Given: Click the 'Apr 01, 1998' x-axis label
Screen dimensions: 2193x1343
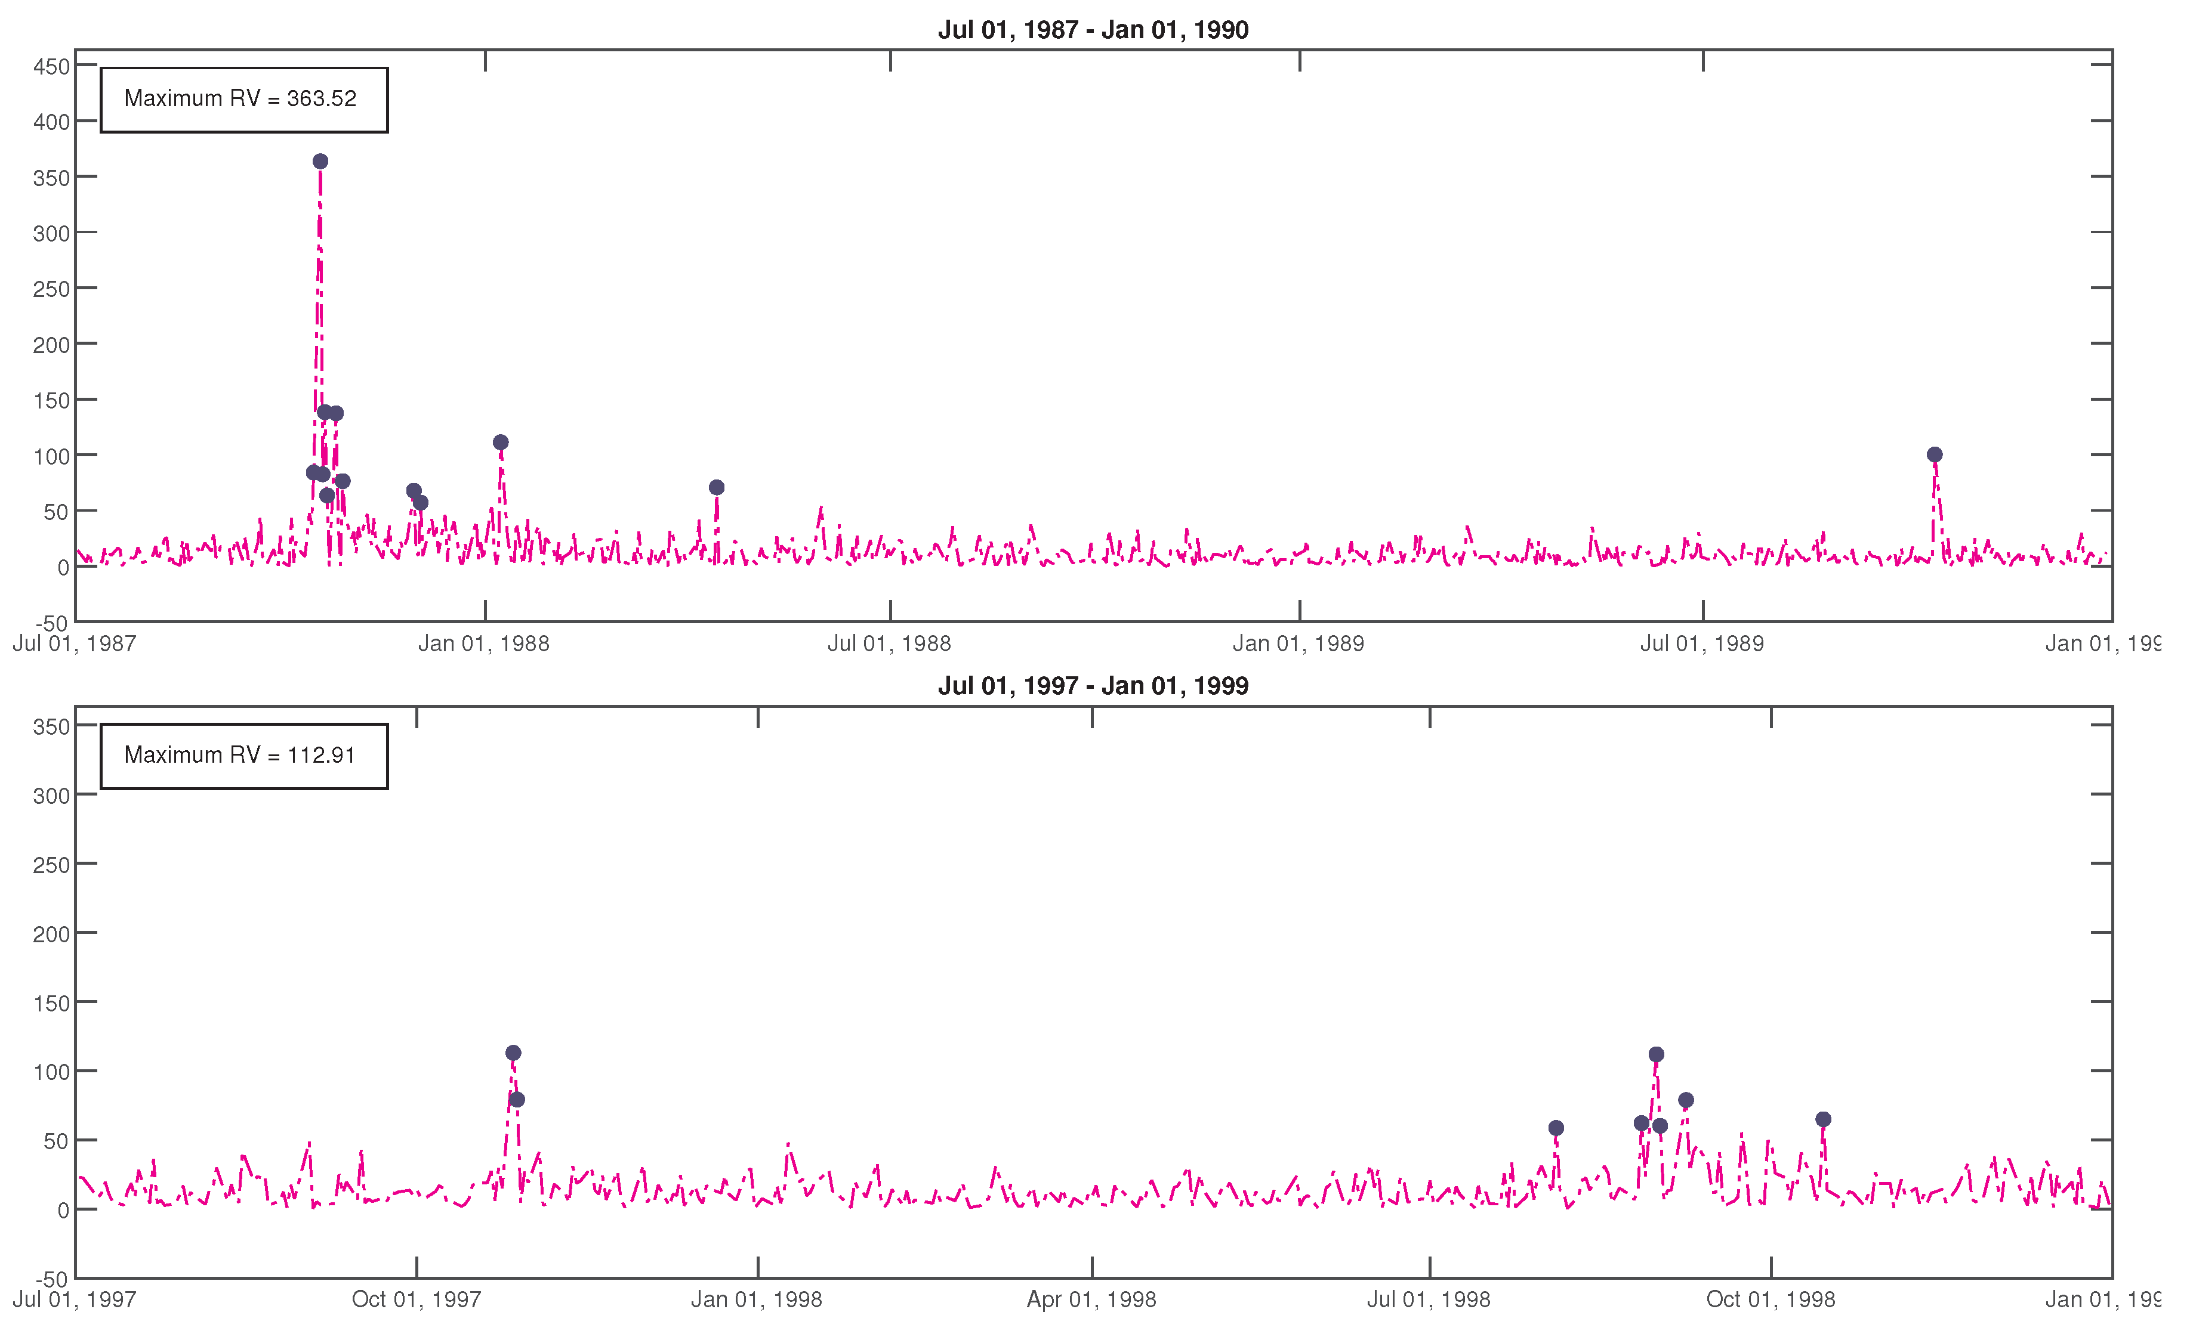Looking at the screenshot, I should click(x=1091, y=1299).
